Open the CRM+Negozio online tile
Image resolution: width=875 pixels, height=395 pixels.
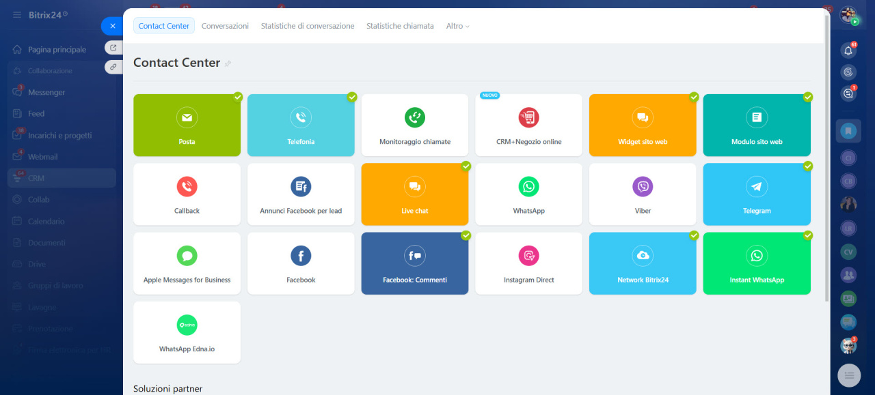pyautogui.click(x=528, y=126)
